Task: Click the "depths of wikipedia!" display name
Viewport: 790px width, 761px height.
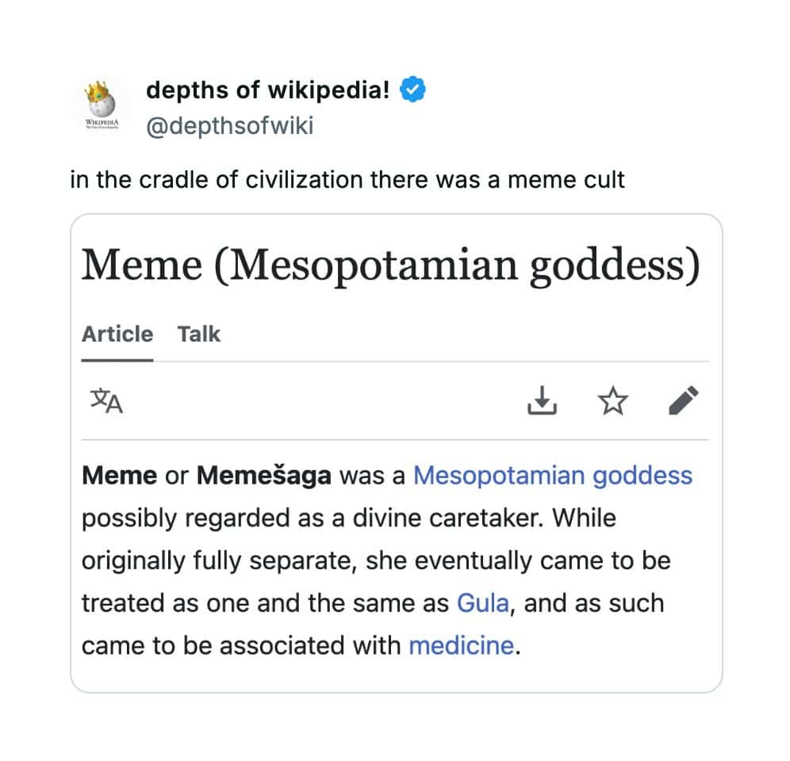Action: pos(268,90)
